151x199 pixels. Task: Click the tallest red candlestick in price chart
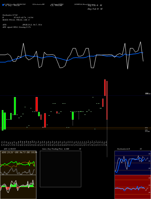pyautogui.click(x=107, y=100)
